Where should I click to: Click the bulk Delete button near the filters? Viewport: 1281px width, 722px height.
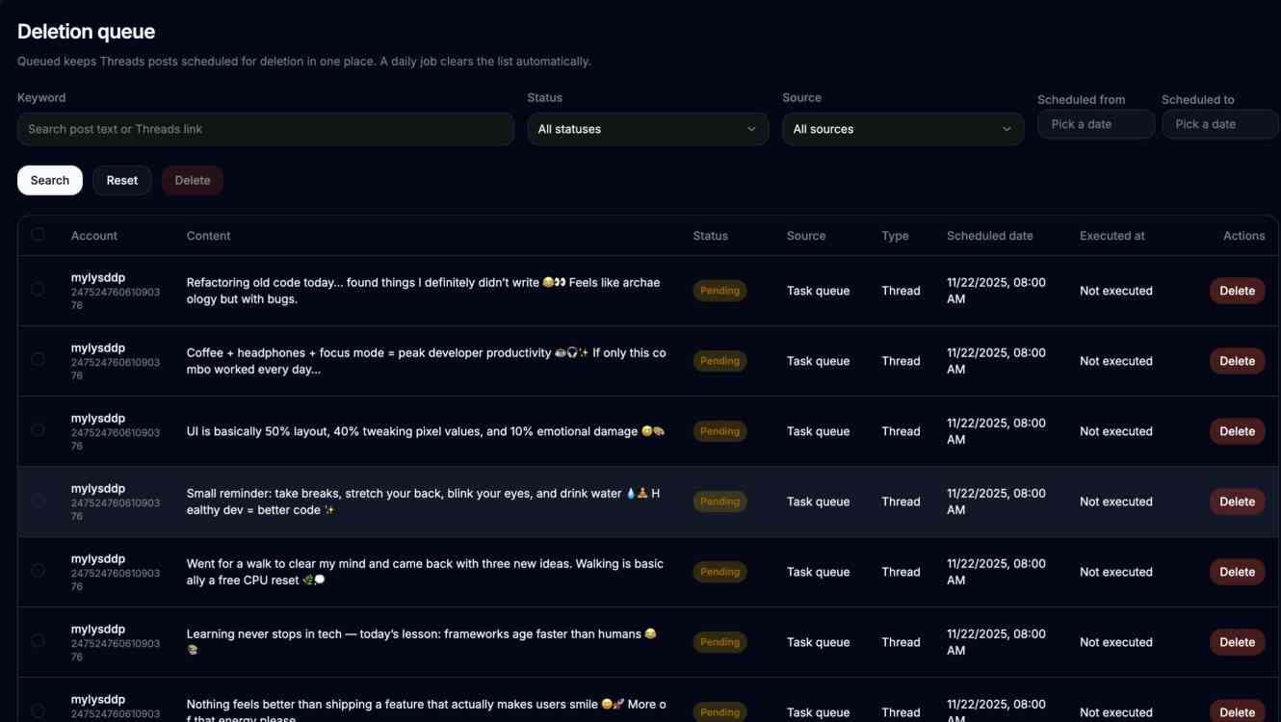tap(192, 180)
